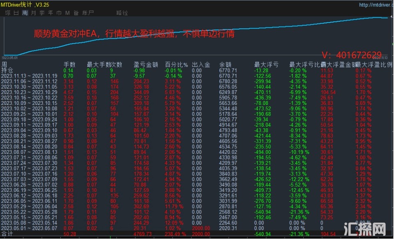Open the mtdriver website link
394x239 pixels.
click(x=369, y=5)
